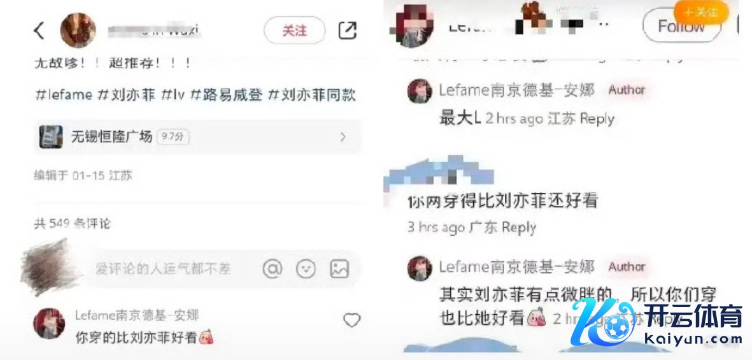
Task: Click the Follow button in the right screenshot
Action: tap(681, 26)
